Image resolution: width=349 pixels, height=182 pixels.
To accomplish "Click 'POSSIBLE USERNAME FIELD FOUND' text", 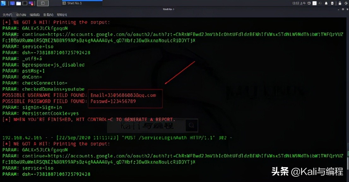I will point(45,95).
